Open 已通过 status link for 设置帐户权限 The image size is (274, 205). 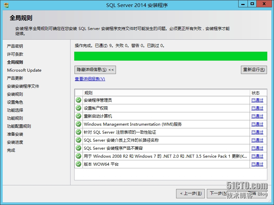tap(257, 108)
